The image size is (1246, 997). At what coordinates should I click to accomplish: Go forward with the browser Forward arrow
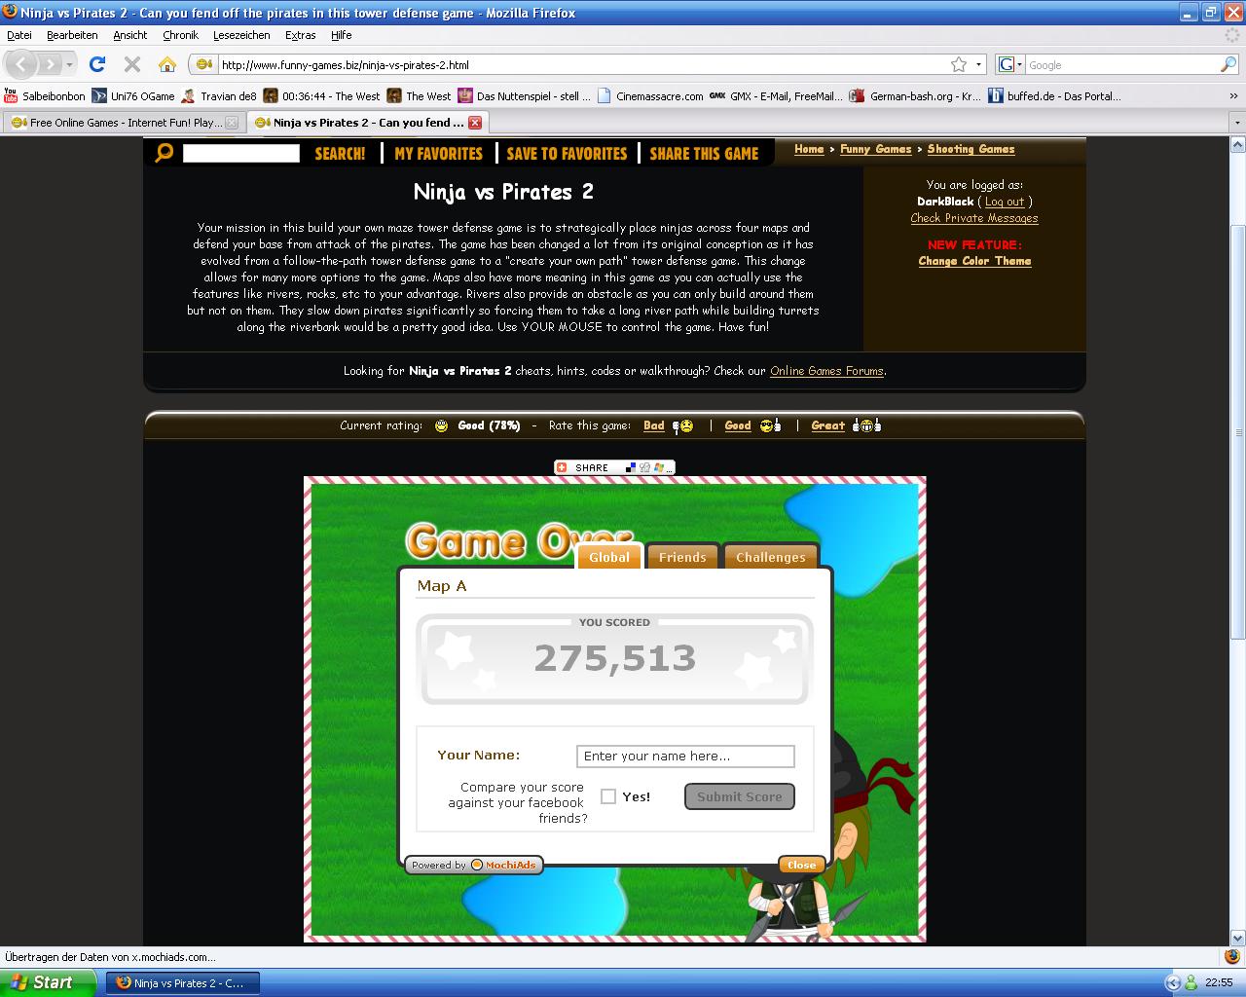coord(49,64)
